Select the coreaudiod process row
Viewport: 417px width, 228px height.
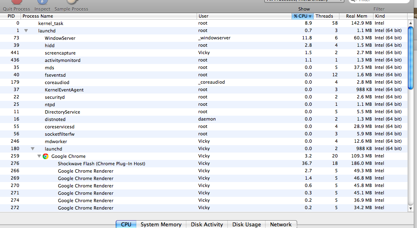[204, 82]
